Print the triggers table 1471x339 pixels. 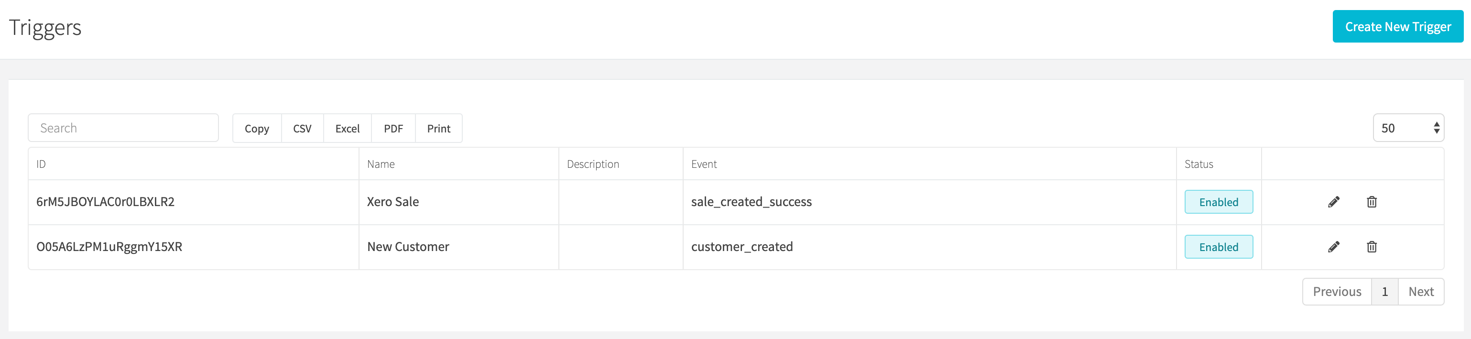pyautogui.click(x=438, y=129)
